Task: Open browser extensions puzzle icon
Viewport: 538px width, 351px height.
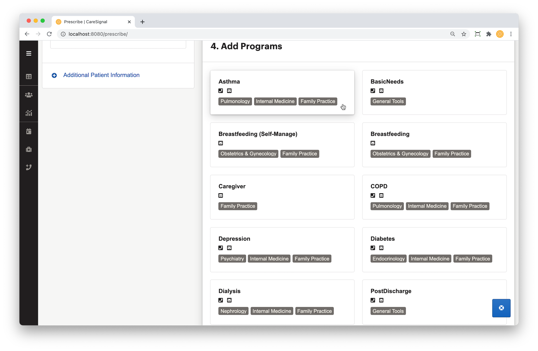Action: pos(489,34)
